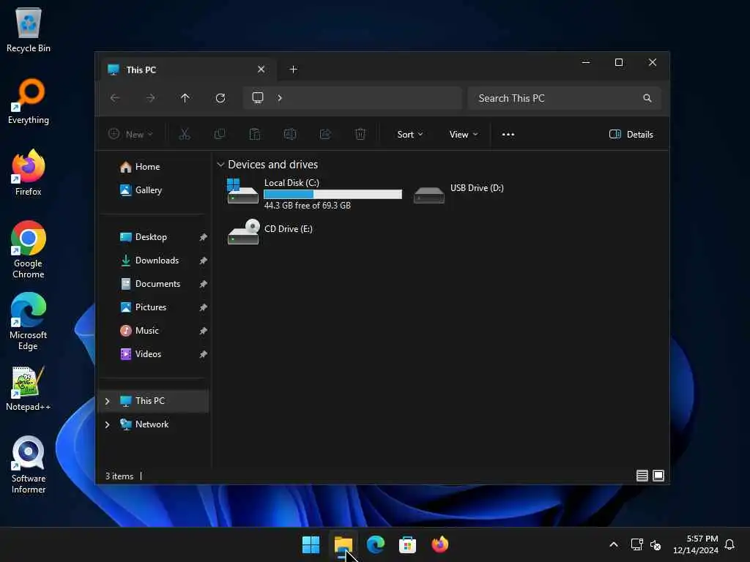This screenshot has width=750, height=562.
Task: Go back with the left arrow
Action: [115, 98]
